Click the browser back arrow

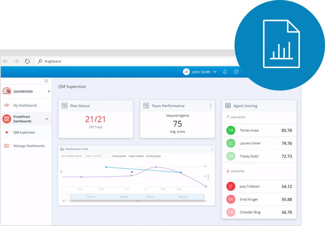5,61
